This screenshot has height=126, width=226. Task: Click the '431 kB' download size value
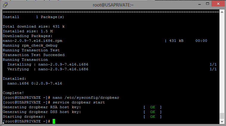pyautogui.click(x=176, y=41)
